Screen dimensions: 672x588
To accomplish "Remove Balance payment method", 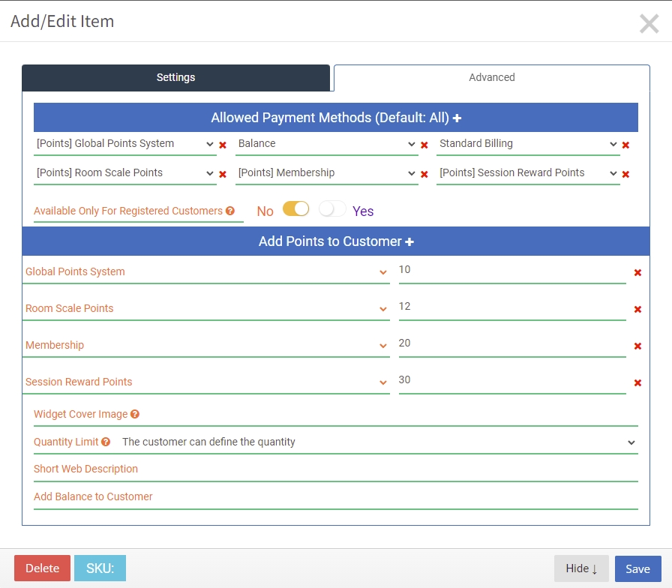I will (424, 145).
